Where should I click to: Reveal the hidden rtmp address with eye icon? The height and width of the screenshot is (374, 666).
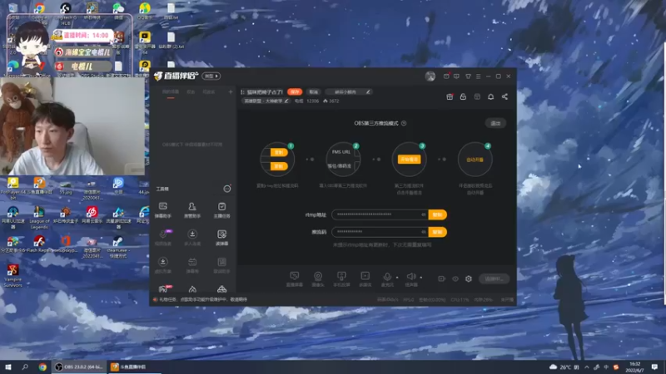point(423,214)
